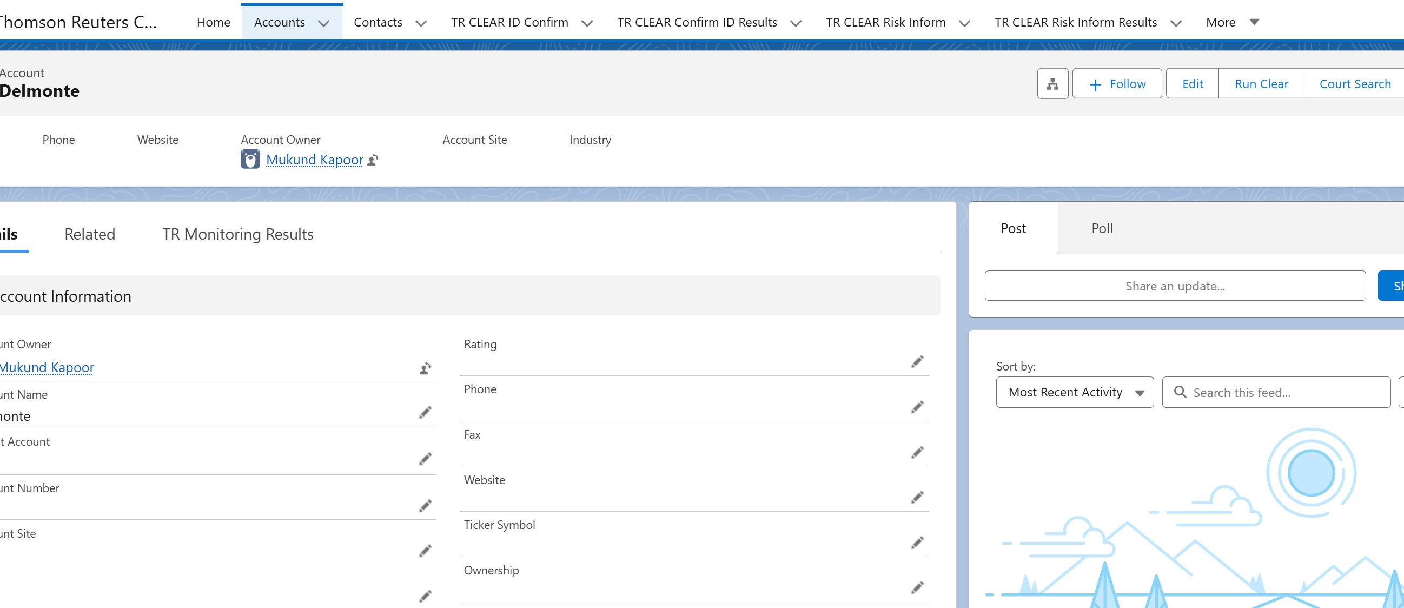
Task: Click the Ownership field label
Action: [491, 570]
